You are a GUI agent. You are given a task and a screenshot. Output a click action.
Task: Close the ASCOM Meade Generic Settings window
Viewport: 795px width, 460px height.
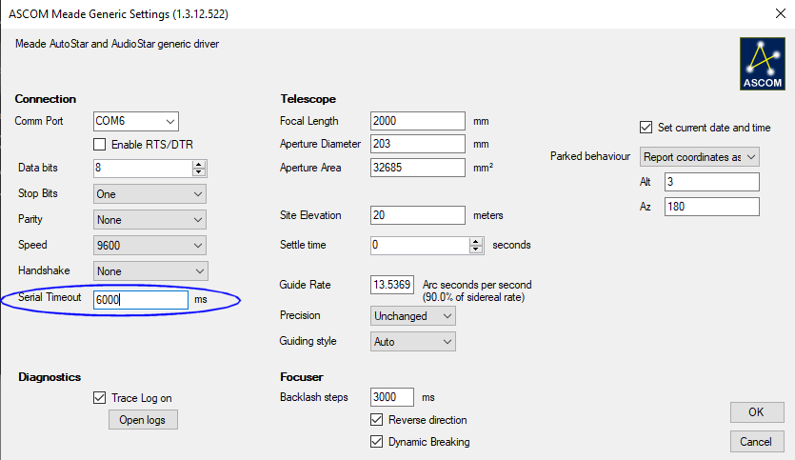point(781,13)
